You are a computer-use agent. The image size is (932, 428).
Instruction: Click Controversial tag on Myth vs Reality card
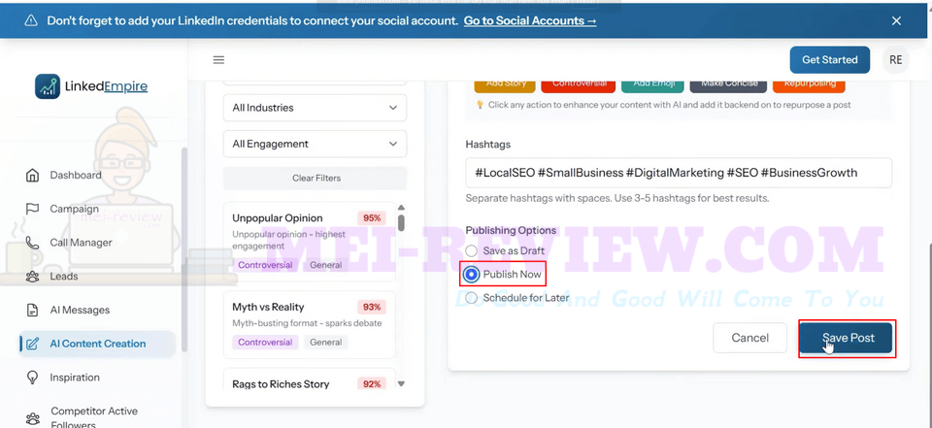(x=265, y=343)
